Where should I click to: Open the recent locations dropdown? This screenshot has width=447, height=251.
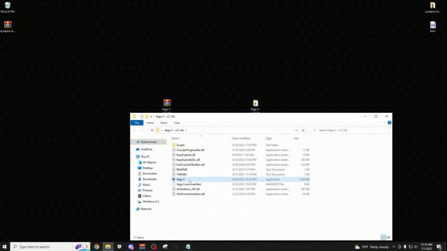pyautogui.click(x=147, y=130)
